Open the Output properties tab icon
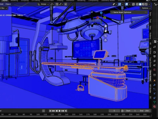The width and height of the screenshot is (158, 119). (154, 57)
